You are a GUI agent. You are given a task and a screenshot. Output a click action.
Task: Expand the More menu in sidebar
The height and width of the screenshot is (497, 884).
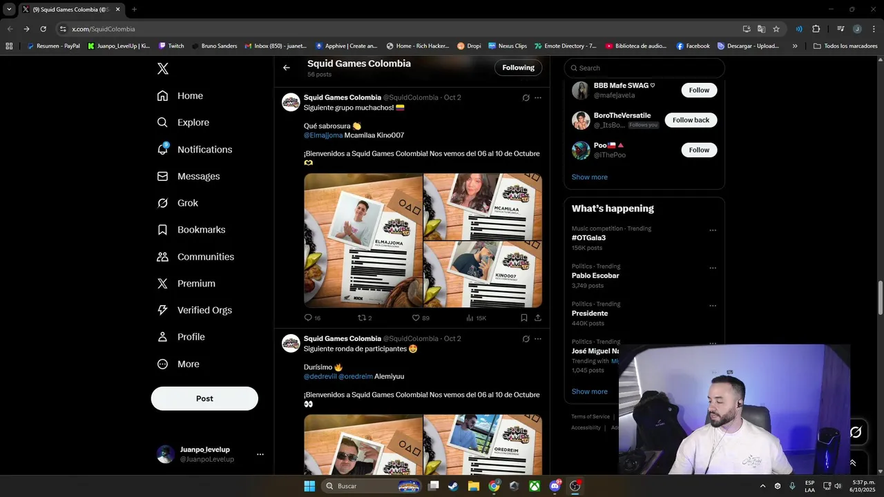178,364
